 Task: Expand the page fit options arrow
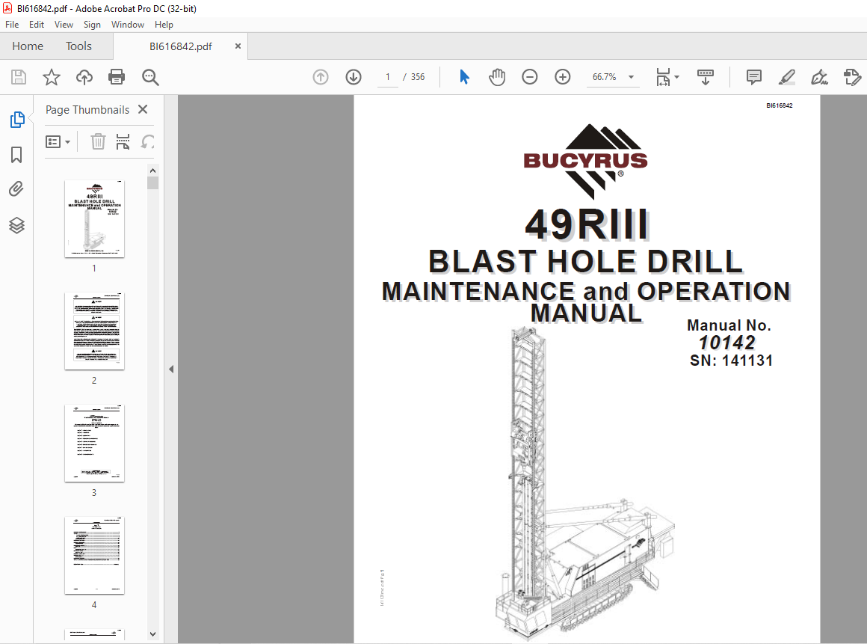tap(677, 77)
